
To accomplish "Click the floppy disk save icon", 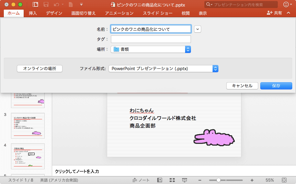I will click(x=46, y=4).
